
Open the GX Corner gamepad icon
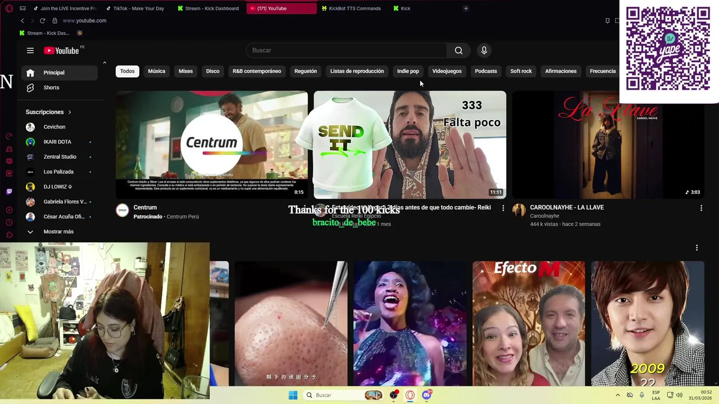22,8
